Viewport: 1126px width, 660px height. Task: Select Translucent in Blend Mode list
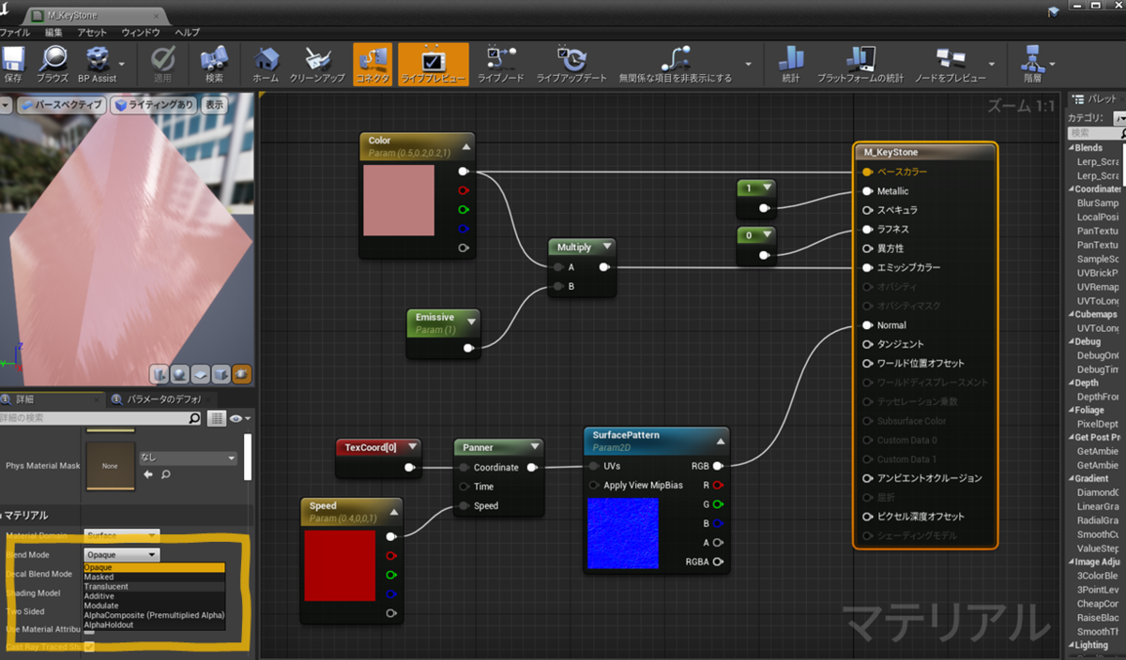[154, 587]
